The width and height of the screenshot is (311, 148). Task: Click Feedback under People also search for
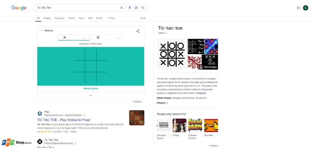tap(213, 146)
